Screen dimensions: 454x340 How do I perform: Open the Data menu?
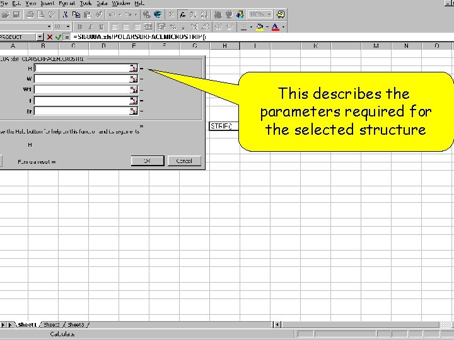click(102, 4)
